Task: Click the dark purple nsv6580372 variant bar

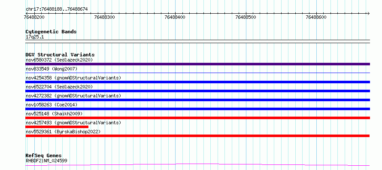Action: click(x=197, y=64)
